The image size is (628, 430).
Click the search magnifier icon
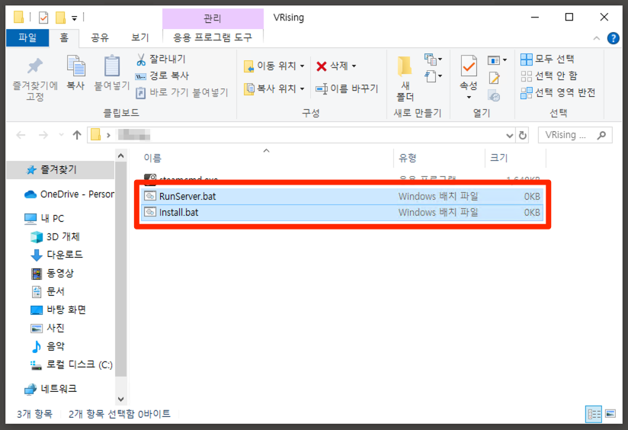click(x=601, y=136)
